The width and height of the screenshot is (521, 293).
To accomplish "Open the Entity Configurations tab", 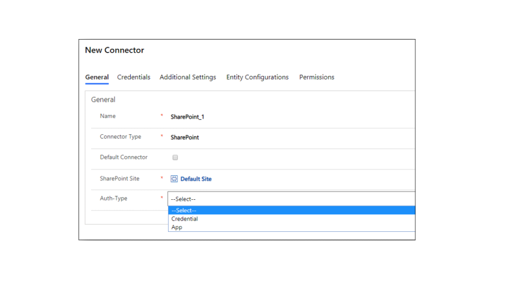I will 257,77.
